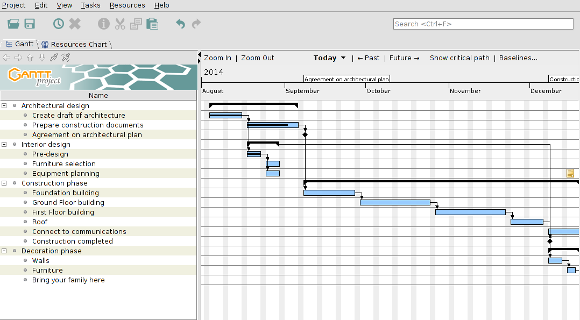The image size is (580, 320).
Task: Redo the last action
Action: pyautogui.click(x=196, y=24)
